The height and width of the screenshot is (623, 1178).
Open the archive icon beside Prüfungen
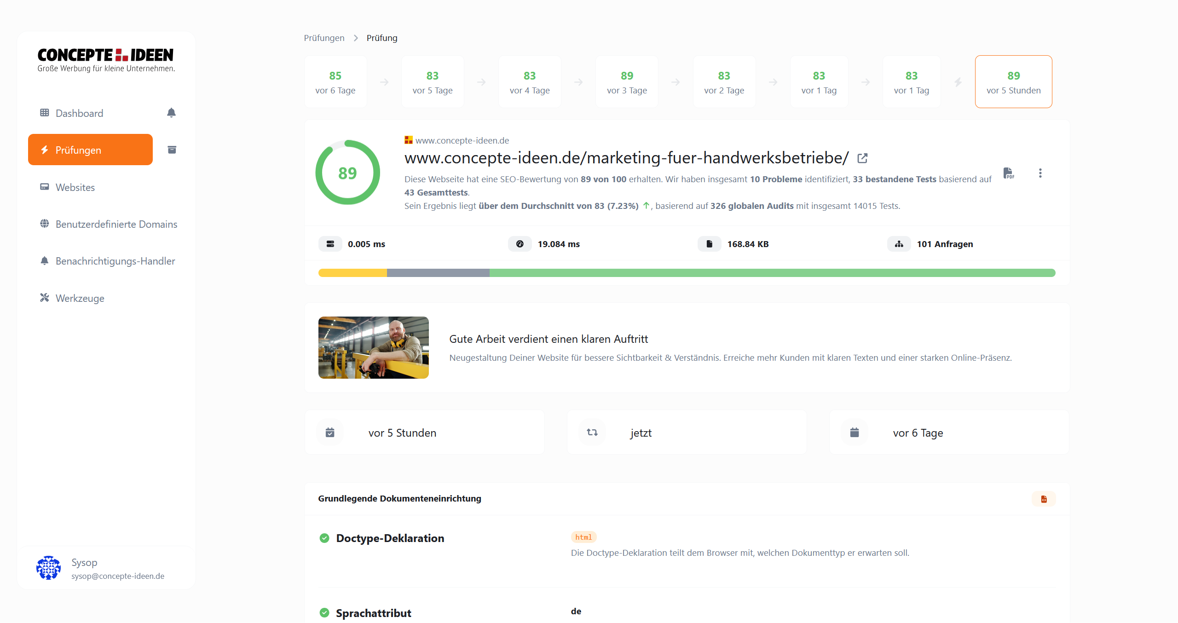tap(172, 150)
